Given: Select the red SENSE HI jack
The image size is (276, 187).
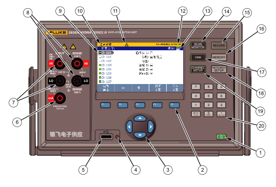Looking at the screenshot, I should (x=77, y=64).
